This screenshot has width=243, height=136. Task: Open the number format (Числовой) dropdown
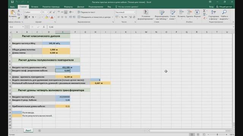pos(134,12)
